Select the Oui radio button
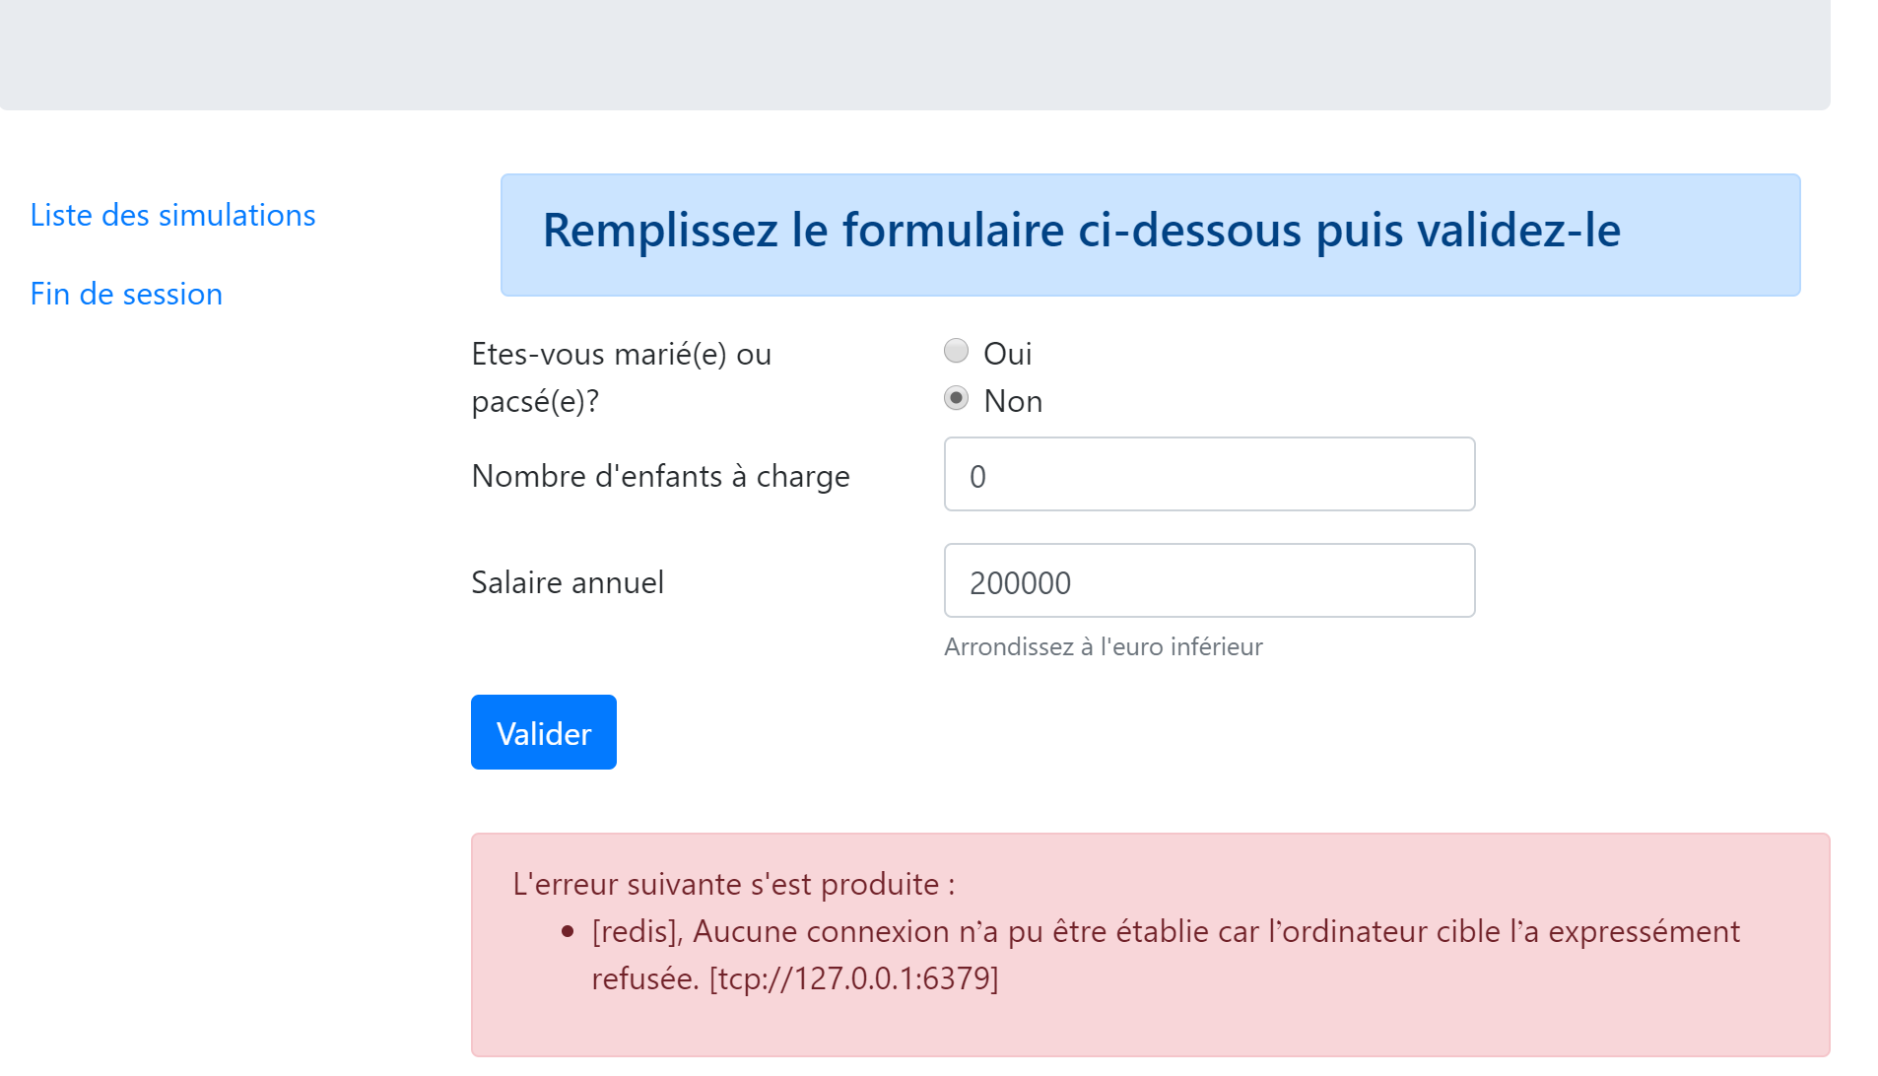The image size is (1878, 1076). [x=956, y=351]
